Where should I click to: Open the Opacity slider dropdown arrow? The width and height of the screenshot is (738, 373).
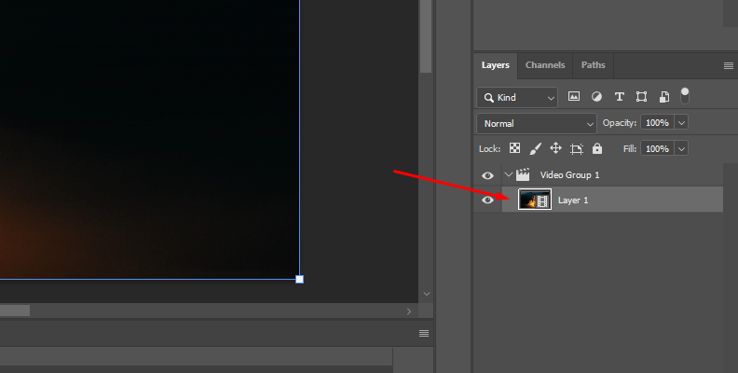click(681, 123)
